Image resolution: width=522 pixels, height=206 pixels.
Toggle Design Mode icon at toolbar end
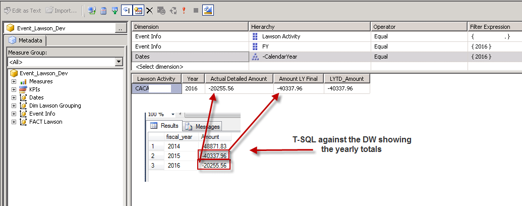[x=207, y=10]
